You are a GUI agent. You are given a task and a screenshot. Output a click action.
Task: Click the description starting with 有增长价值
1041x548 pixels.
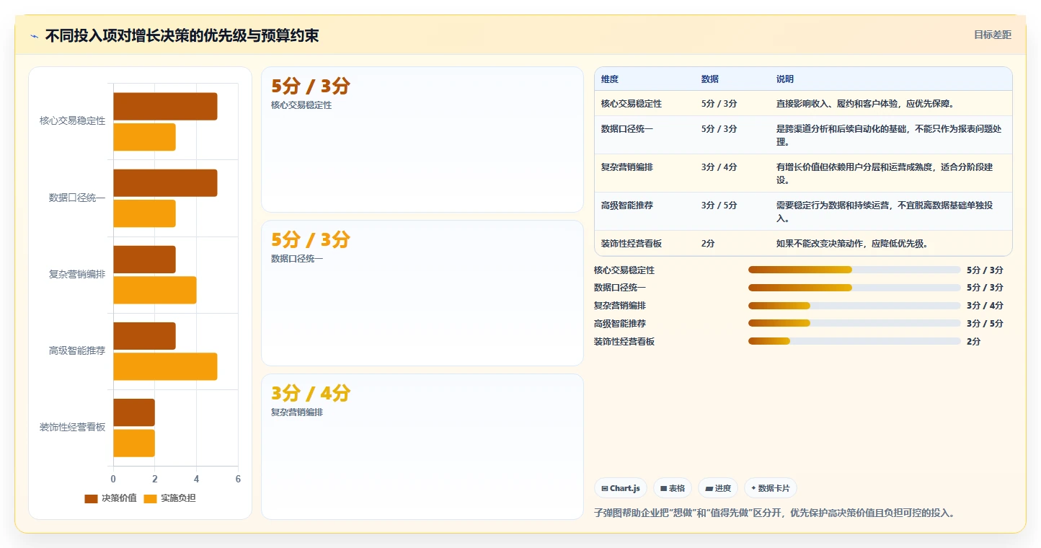click(885, 174)
